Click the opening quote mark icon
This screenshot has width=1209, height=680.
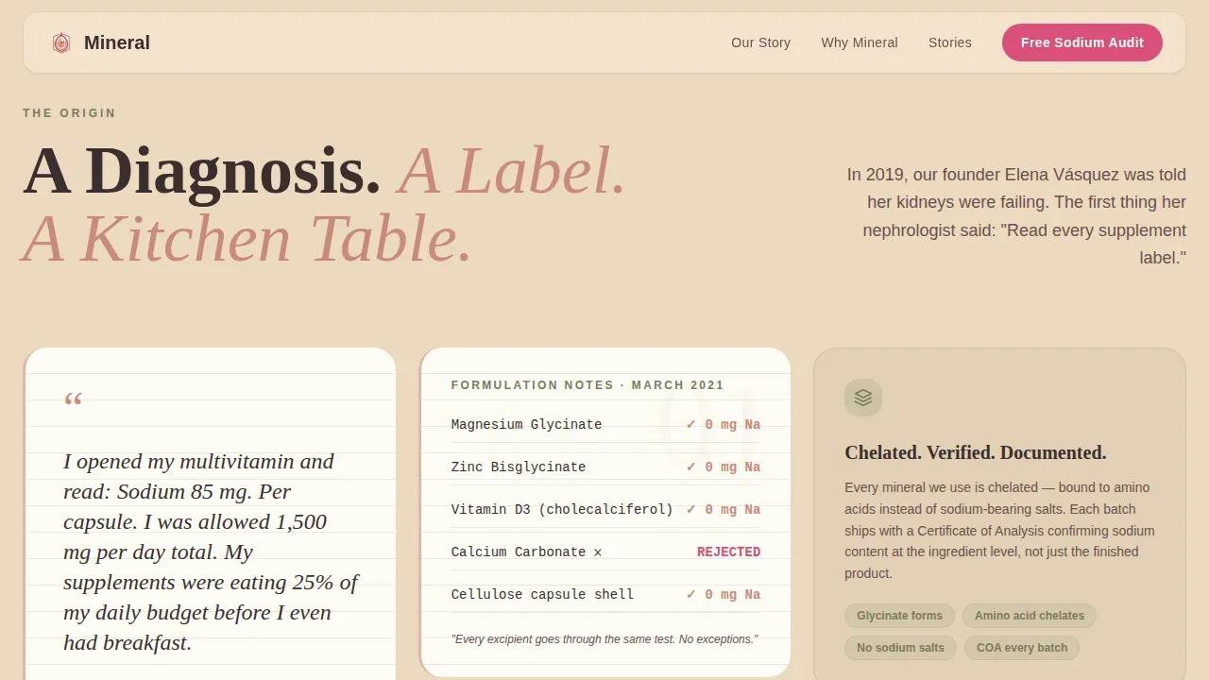74,400
